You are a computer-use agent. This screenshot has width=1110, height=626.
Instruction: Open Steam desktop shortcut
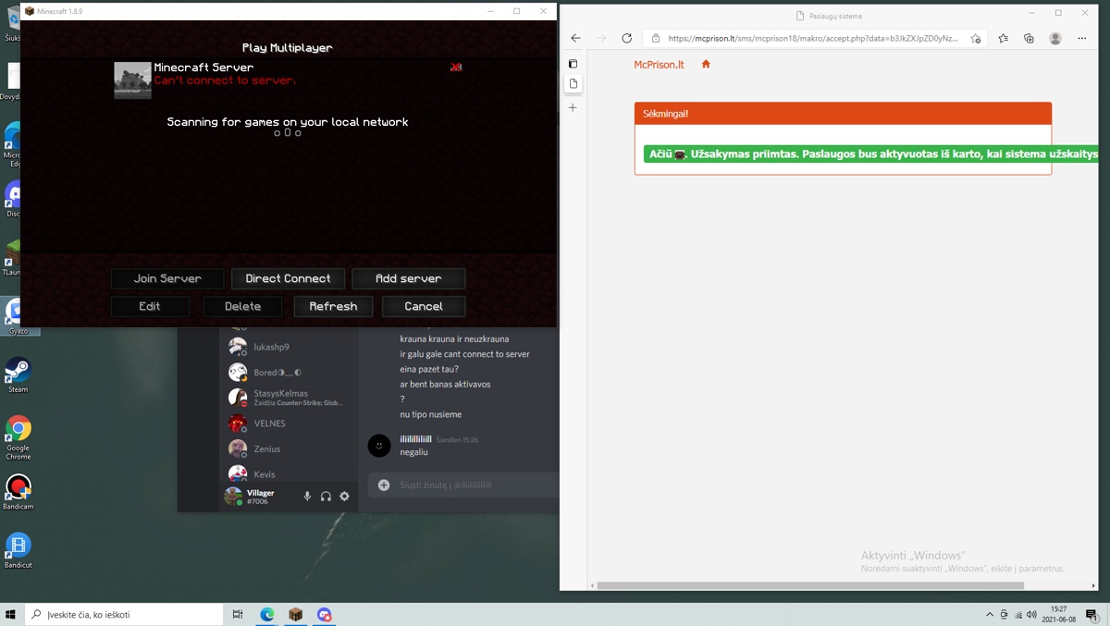click(x=18, y=374)
